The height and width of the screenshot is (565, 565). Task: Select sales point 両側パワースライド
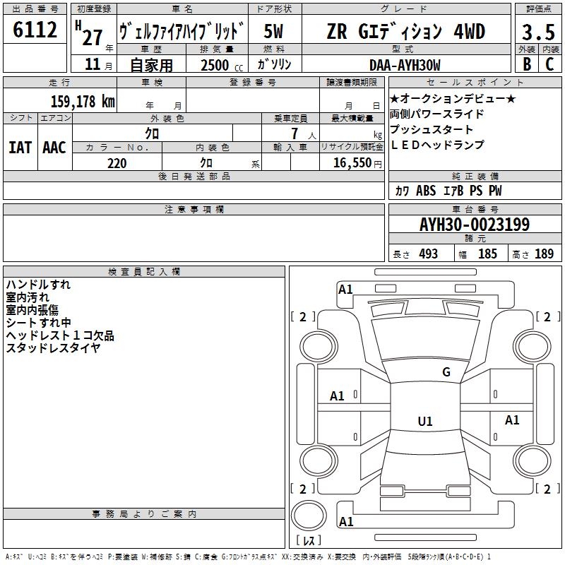point(436,114)
